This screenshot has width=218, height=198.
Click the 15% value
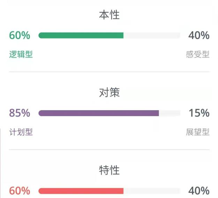(199, 113)
